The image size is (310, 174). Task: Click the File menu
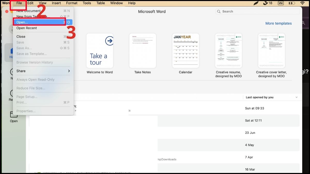(x=19, y=3)
